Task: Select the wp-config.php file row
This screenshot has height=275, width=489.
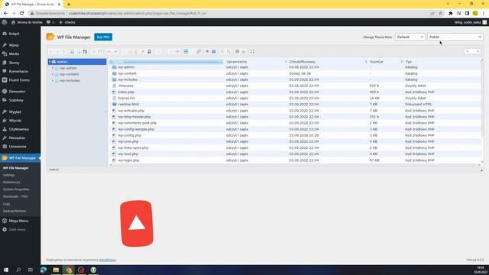Action: pyautogui.click(x=295, y=135)
